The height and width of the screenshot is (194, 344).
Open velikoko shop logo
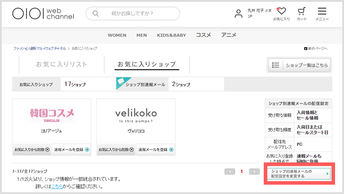(136, 116)
